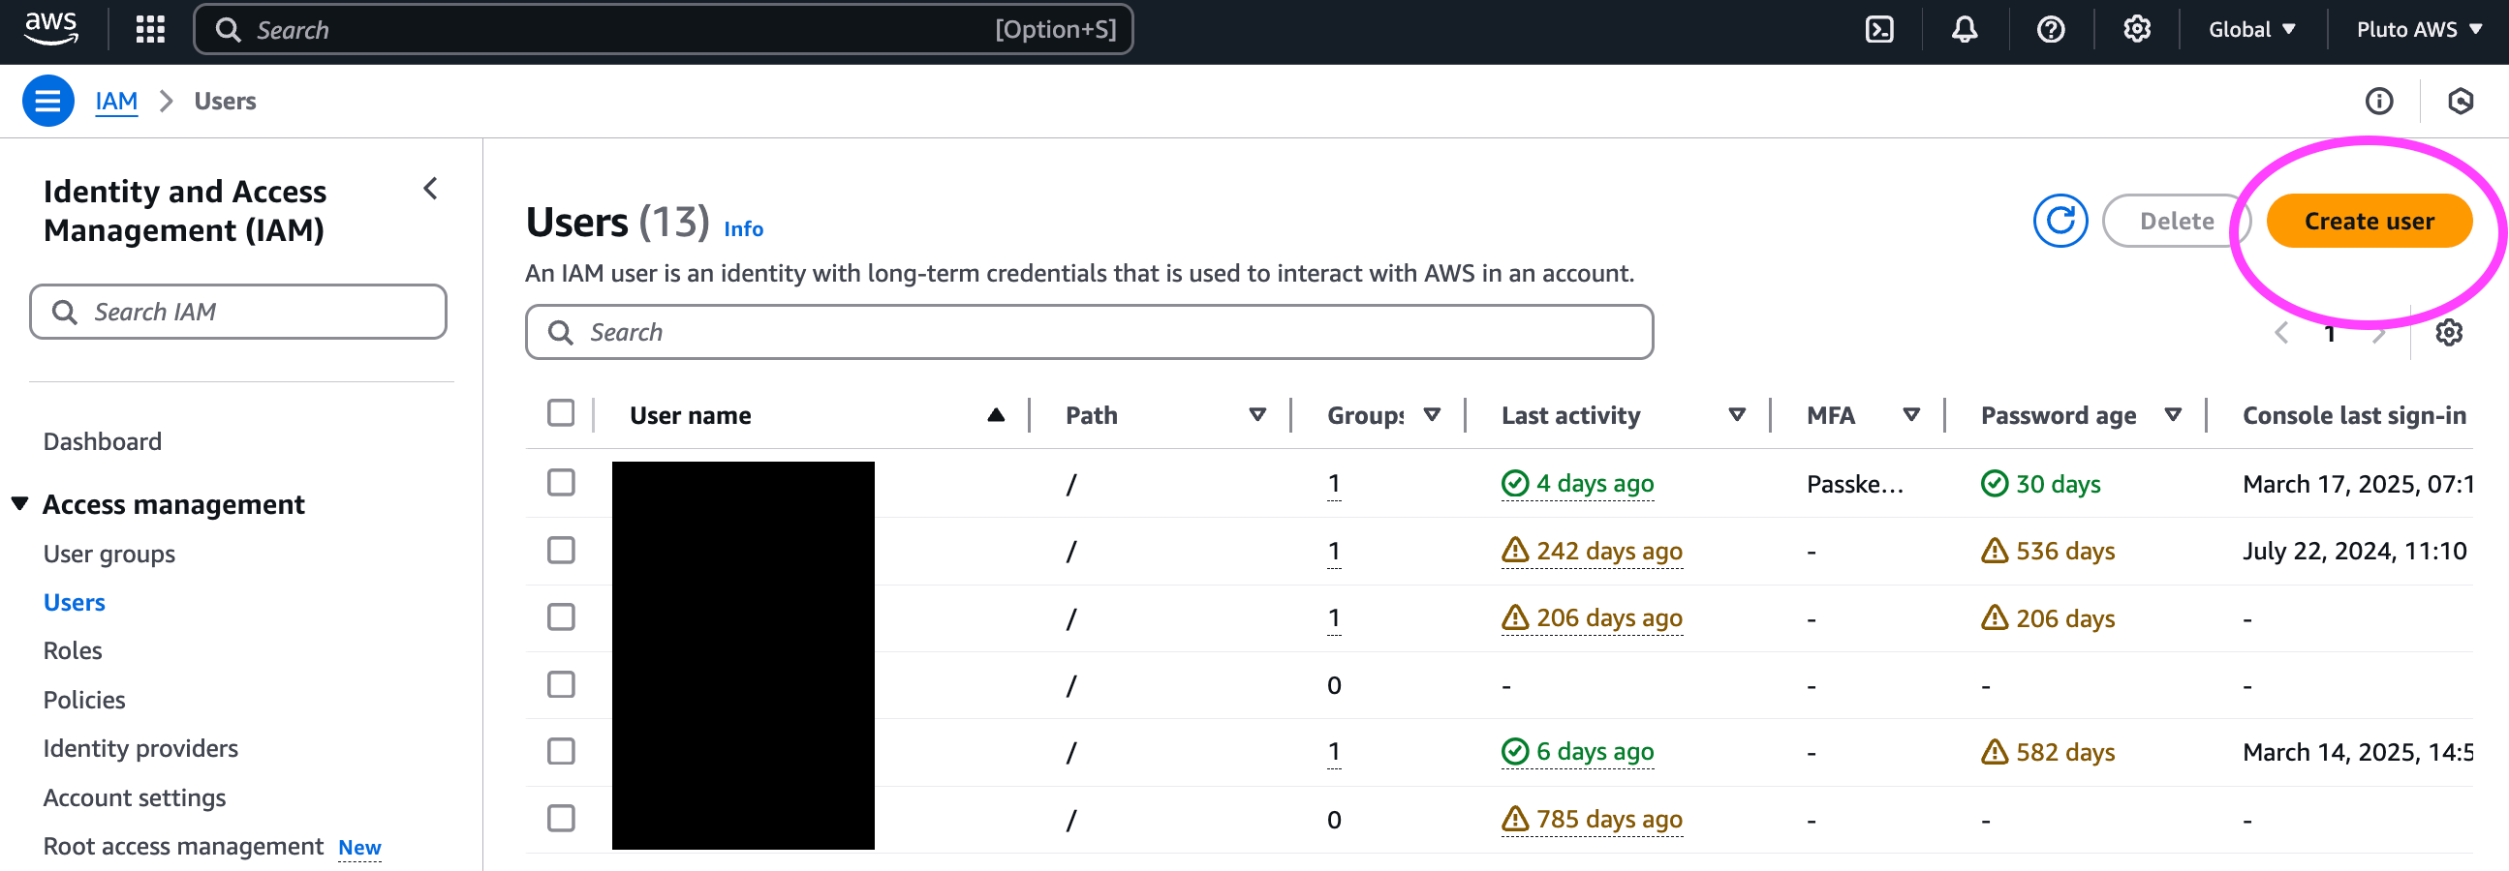Check the select-all users checkbox

(x=561, y=413)
